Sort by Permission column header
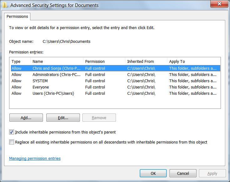Screen dimensions: 230x182 coord(104,61)
